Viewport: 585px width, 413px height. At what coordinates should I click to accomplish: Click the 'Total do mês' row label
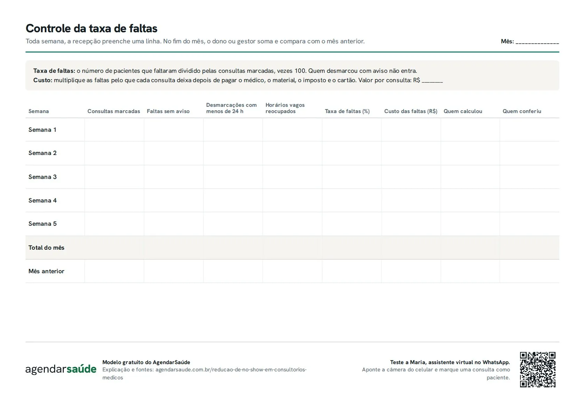point(46,248)
